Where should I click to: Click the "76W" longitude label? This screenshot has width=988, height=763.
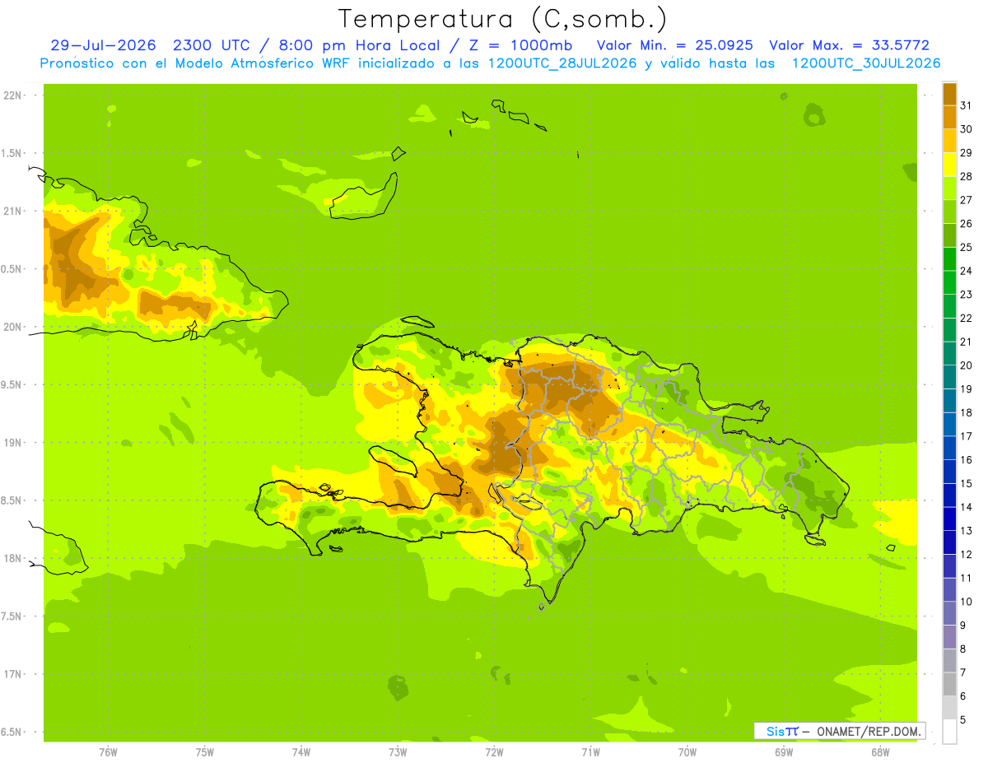coord(108,752)
